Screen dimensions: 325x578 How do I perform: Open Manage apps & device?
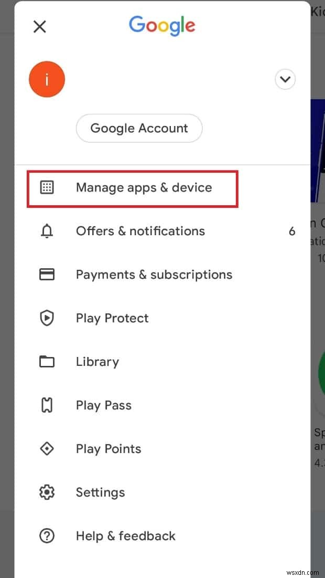pyautogui.click(x=144, y=187)
